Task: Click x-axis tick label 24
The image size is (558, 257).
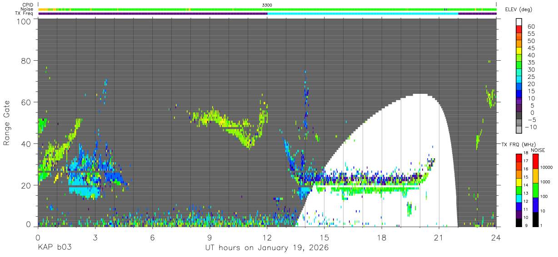Action: (496, 237)
